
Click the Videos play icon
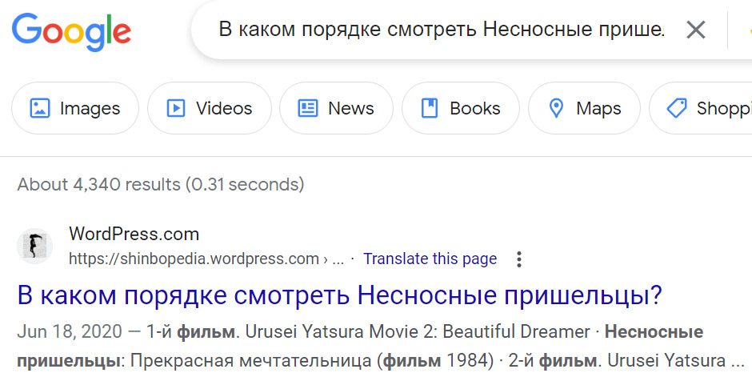(176, 108)
